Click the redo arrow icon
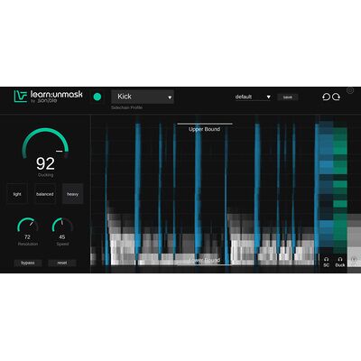The height and width of the screenshot is (361, 361). tap(336, 97)
